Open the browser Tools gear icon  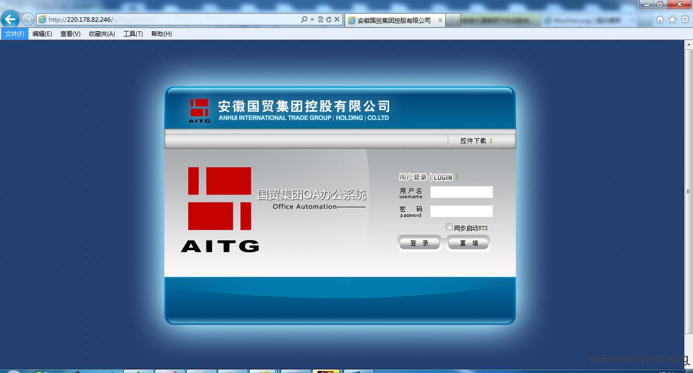click(x=684, y=19)
